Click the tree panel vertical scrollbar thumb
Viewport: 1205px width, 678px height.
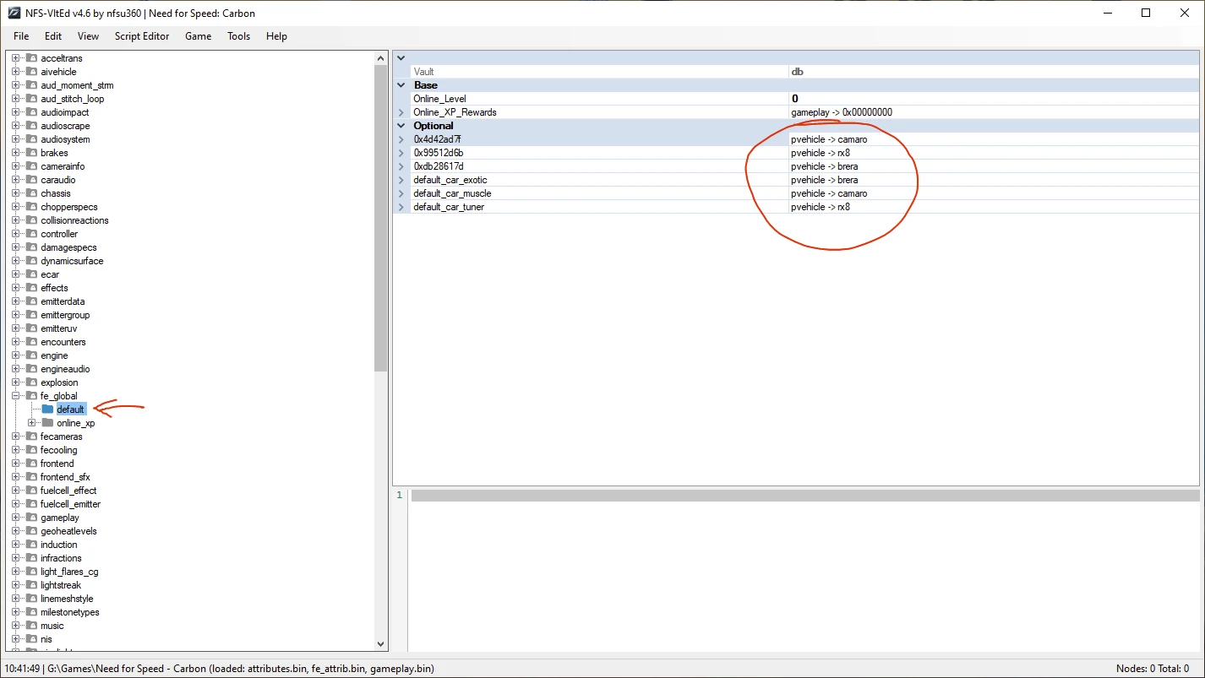coord(380,217)
